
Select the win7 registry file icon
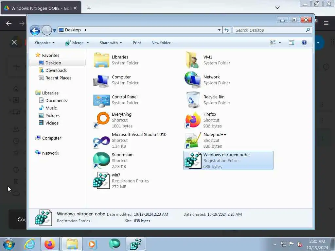101,180
